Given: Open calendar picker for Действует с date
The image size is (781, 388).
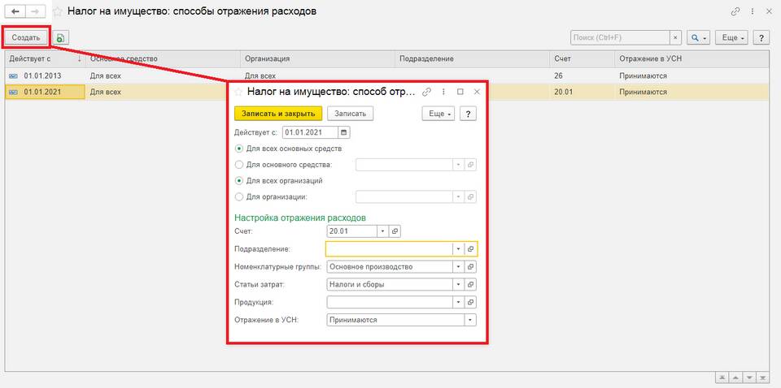Looking at the screenshot, I should [x=344, y=132].
